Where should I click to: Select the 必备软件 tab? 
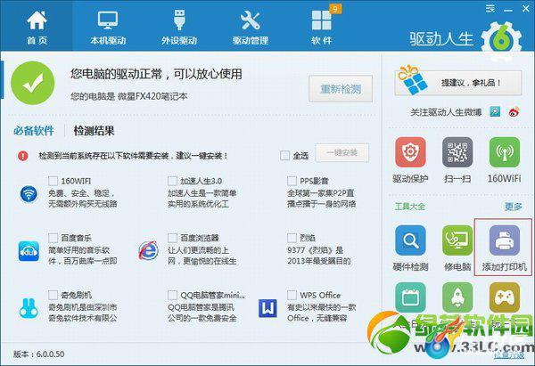34,131
